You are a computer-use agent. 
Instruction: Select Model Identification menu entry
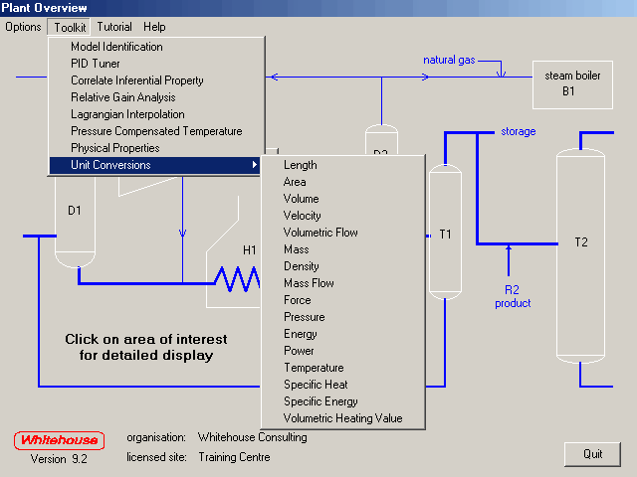point(116,47)
